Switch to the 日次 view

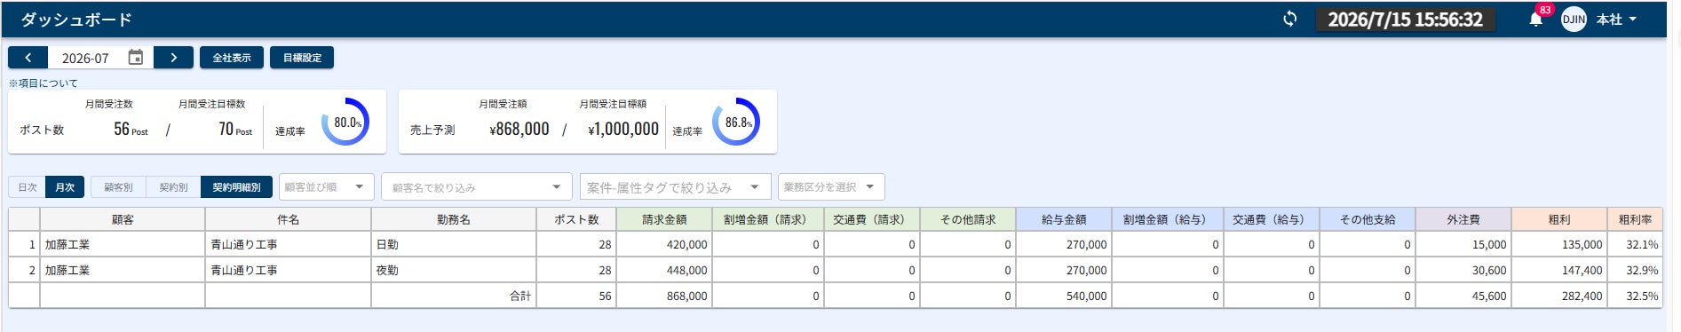[28, 187]
